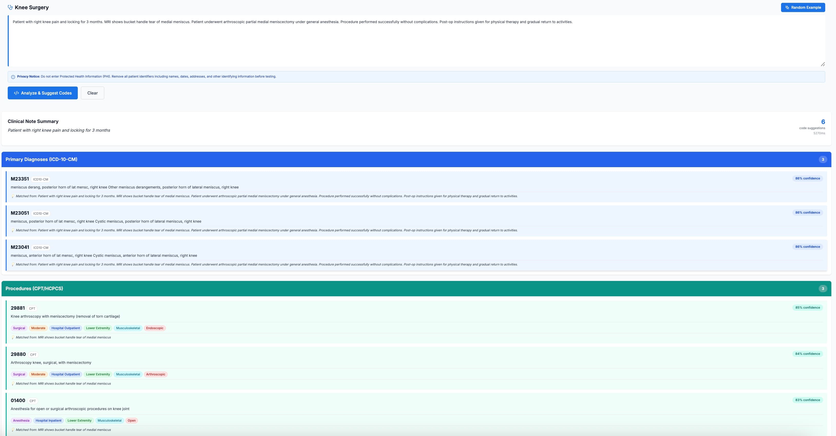
Task: Toggle the Hospital Inpatient tag on code 01400
Action: coord(48,420)
